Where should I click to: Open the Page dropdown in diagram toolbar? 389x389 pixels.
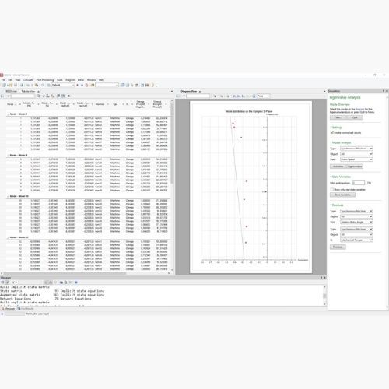click(263, 96)
